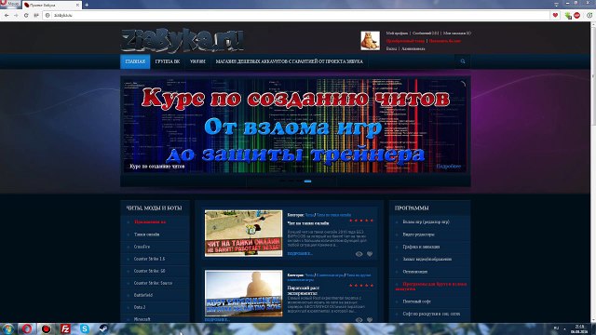Open Взлом игр (редактор игр) program category
This screenshot has width=596, height=335.
point(427,221)
